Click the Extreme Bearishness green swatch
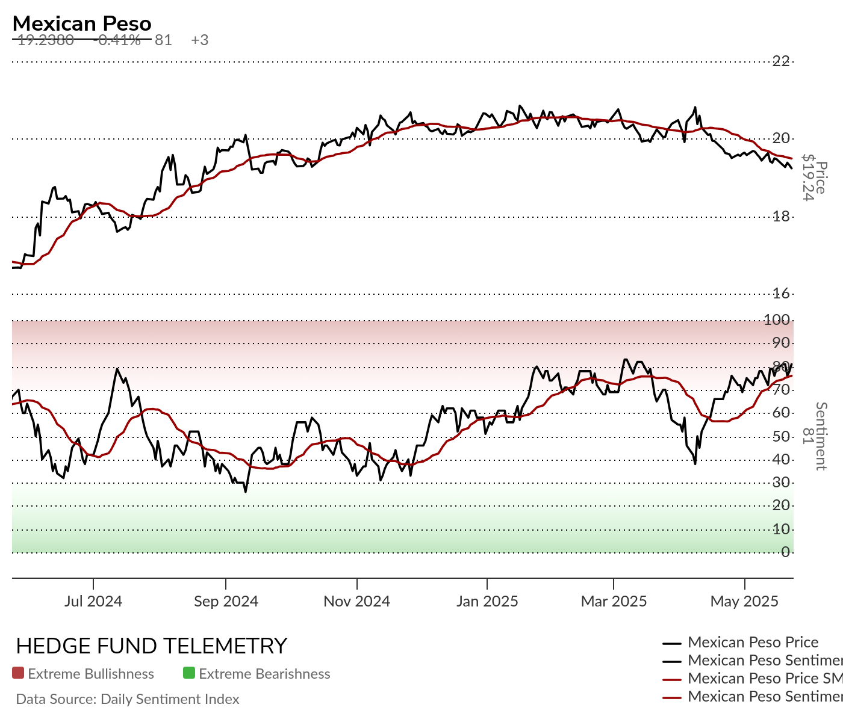 189,673
